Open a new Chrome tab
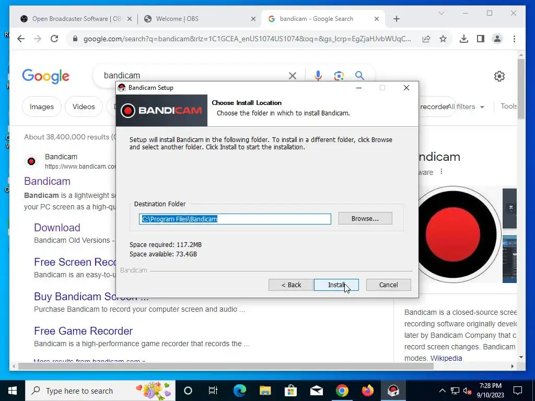Screen dimensions: 535x401 coord(396,19)
